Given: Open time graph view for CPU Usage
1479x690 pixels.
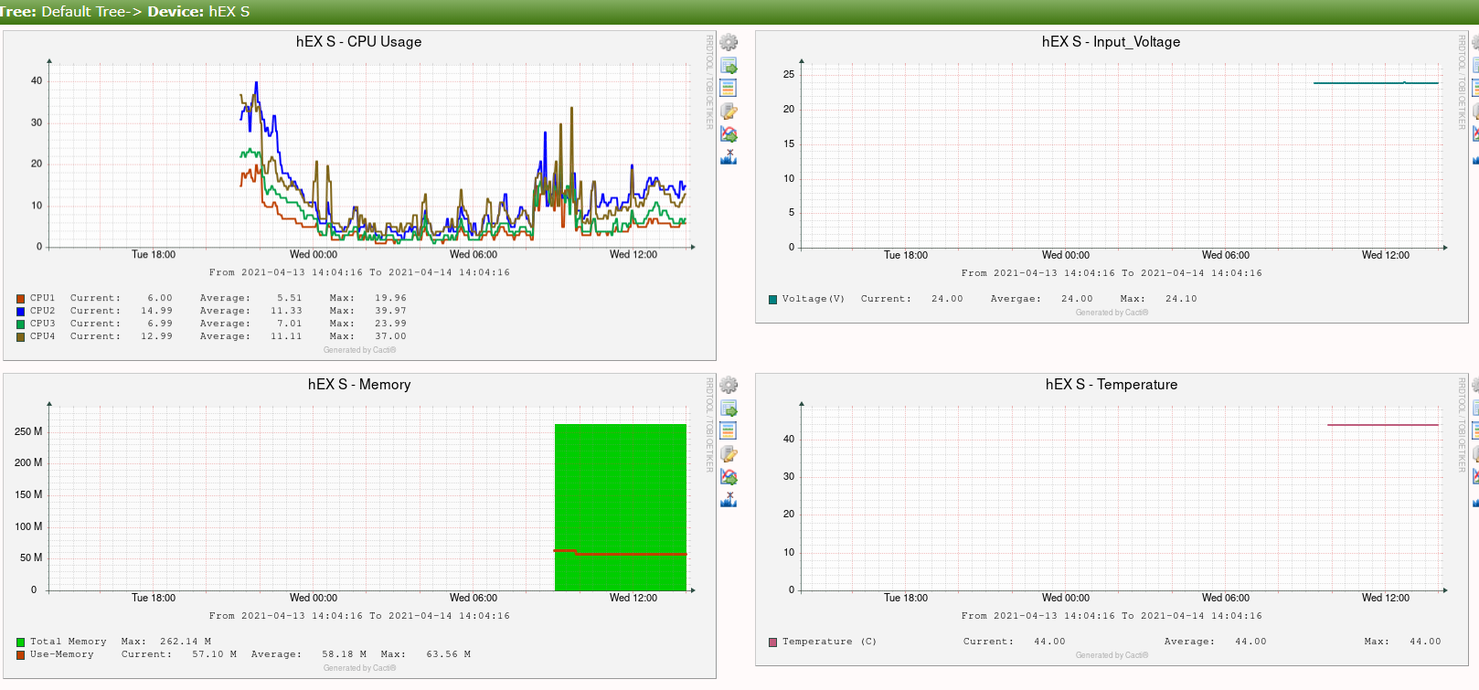Looking at the screenshot, I should (729, 88).
